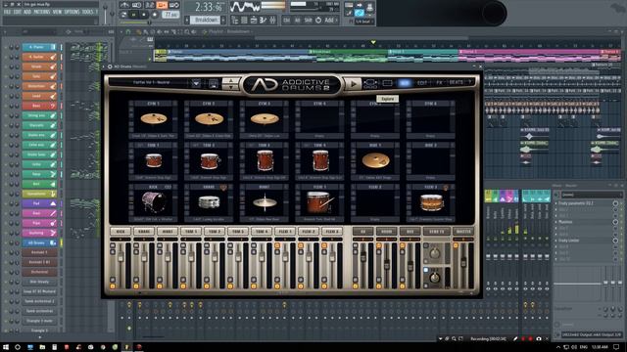Step to previous AD2 preset with up arrow

point(231,80)
